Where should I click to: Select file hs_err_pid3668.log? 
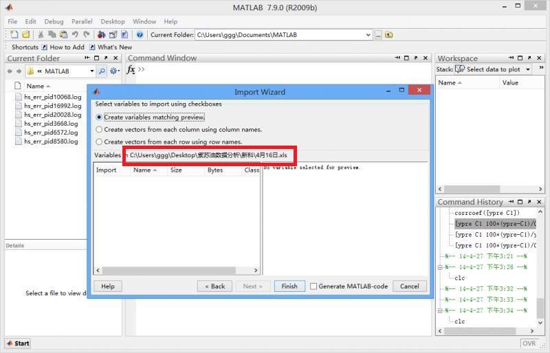pos(46,124)
